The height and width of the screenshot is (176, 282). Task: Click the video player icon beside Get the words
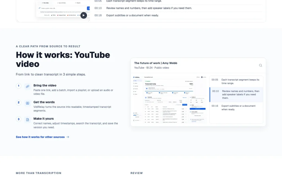coord(28,103)
